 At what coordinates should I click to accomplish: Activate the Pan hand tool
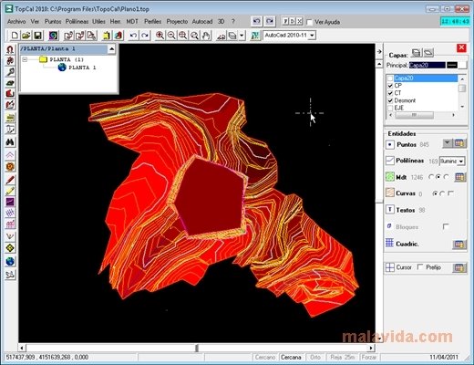tap(206, 36)
